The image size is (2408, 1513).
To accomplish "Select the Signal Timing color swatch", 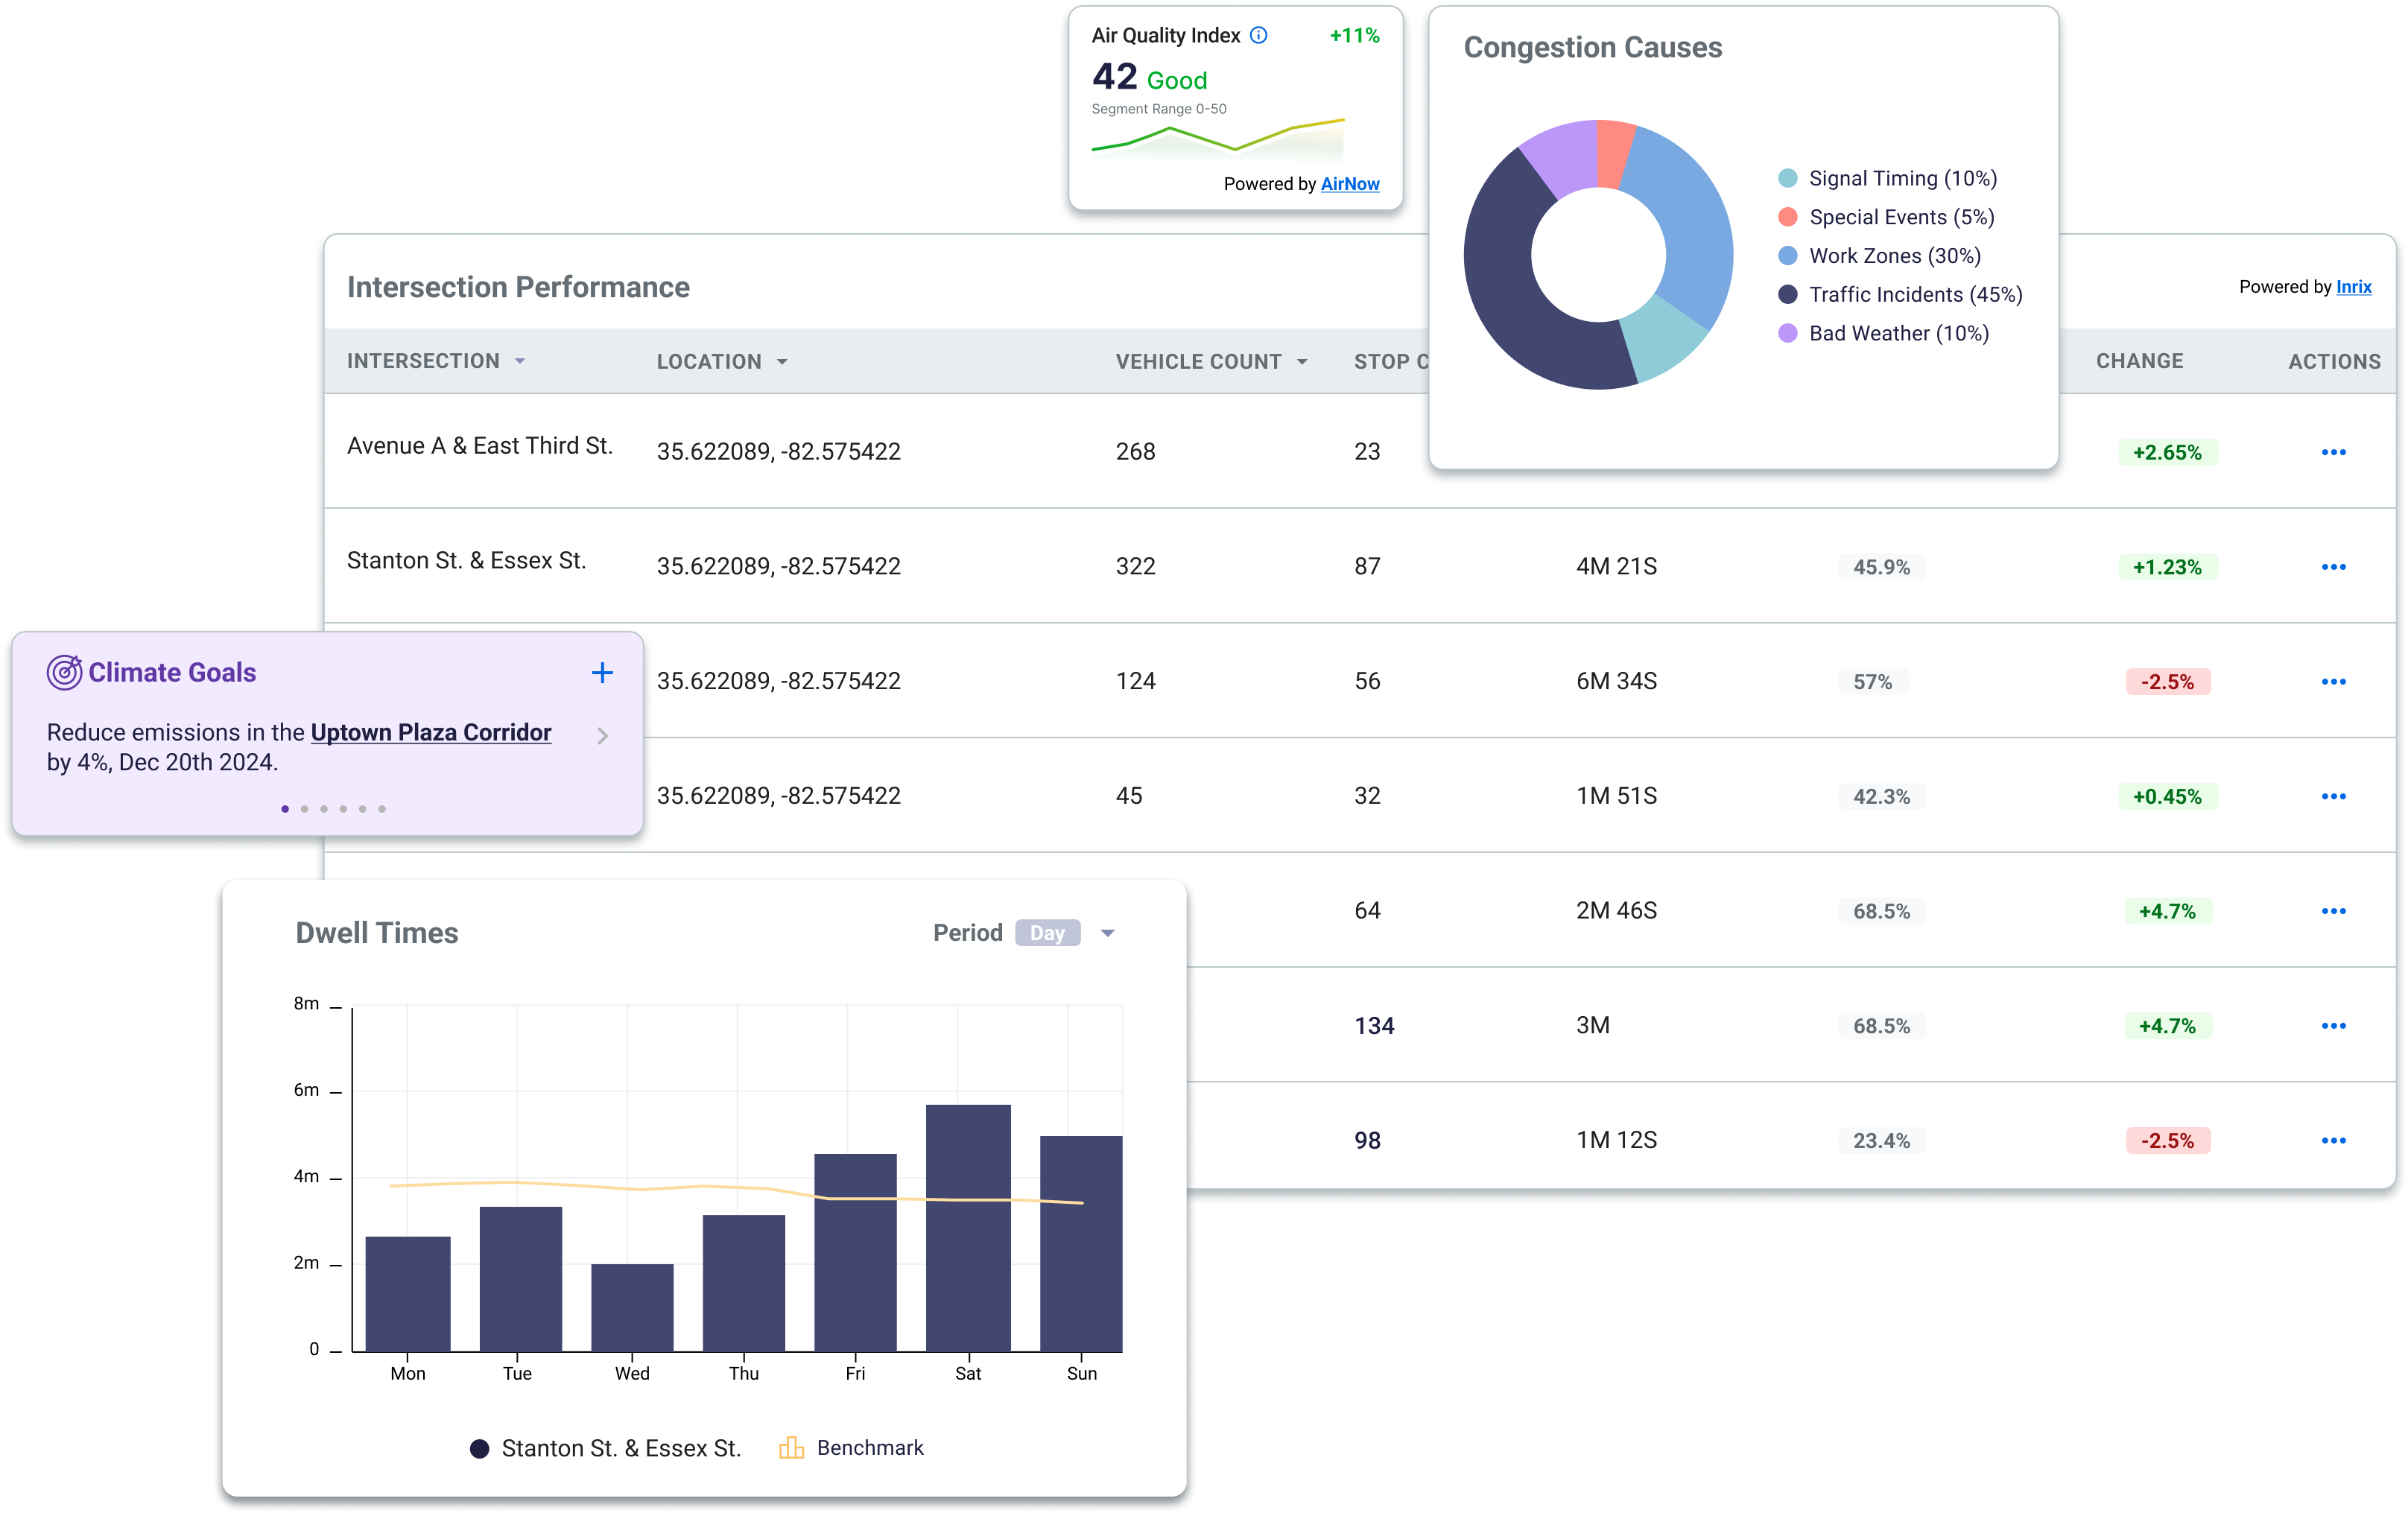I will tap(1788, 179).
